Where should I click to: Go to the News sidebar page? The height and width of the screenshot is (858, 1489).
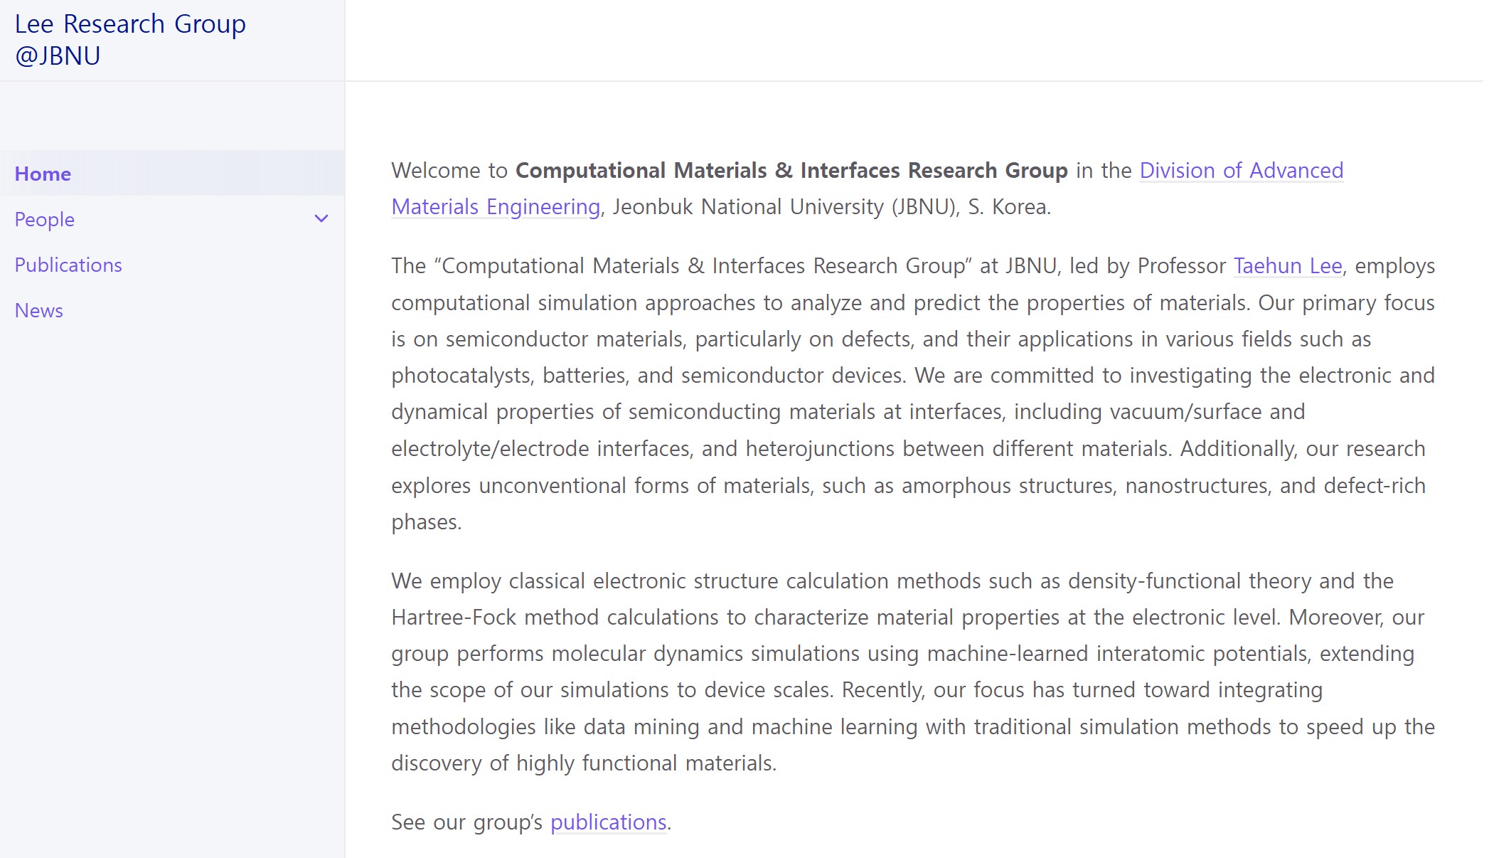[39, 310]
